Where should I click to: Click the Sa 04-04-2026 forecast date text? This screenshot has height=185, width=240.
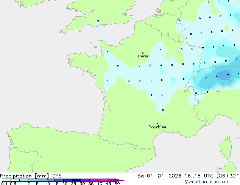tap(159, 176)
